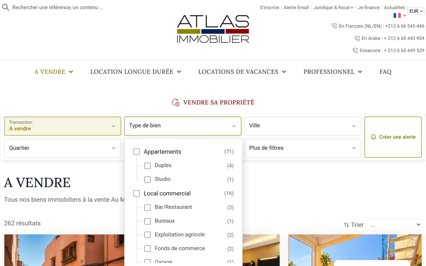Click the phone icon beside Essaouira number
The image size is (426, 266).
pyautogui.click(x=355, y=50)
